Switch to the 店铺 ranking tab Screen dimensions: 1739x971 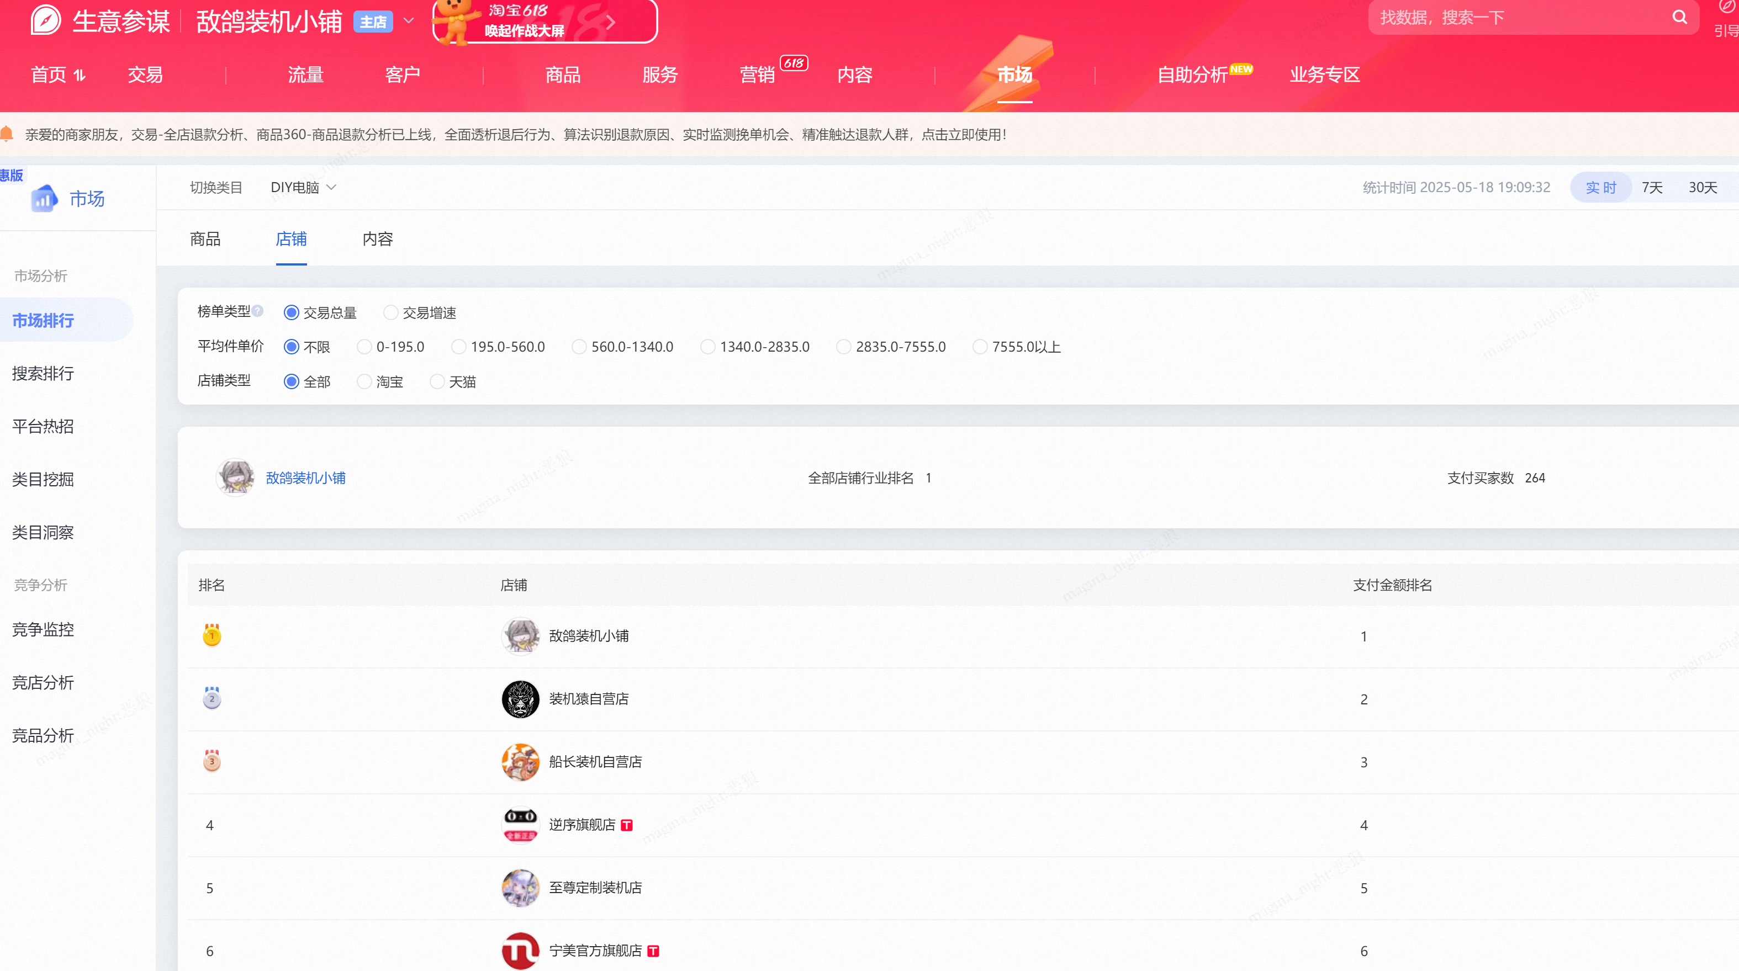pyautogui.click(x=291, y=239)
